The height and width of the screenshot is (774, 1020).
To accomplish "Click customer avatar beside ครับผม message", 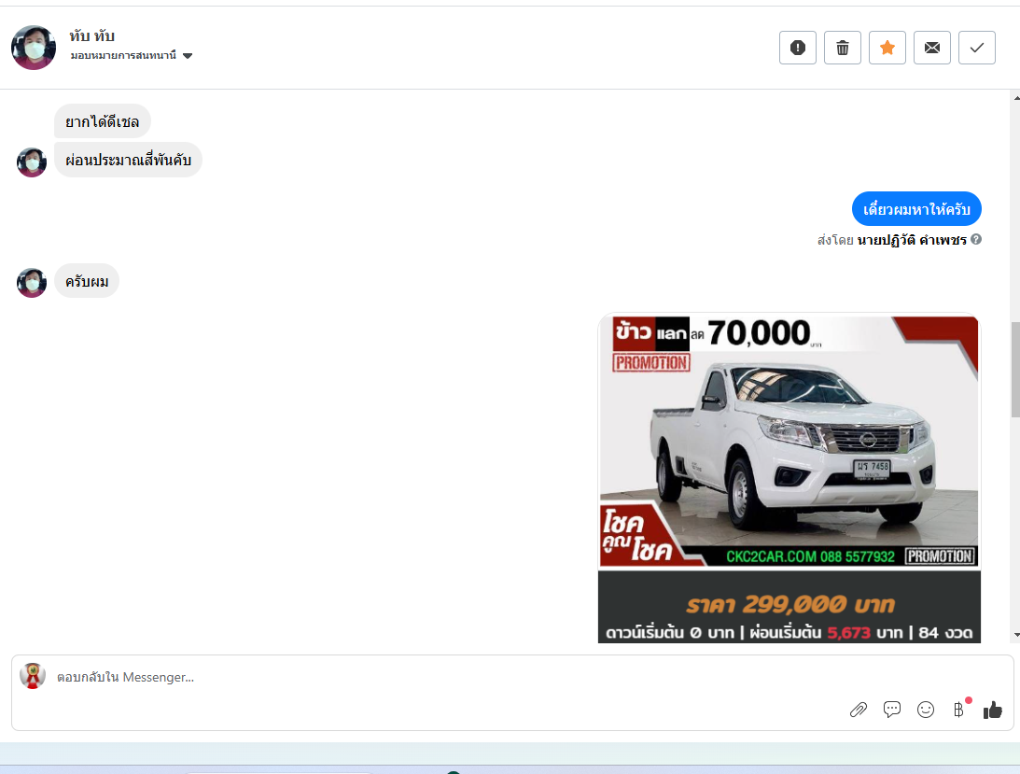I will (31, 283).
